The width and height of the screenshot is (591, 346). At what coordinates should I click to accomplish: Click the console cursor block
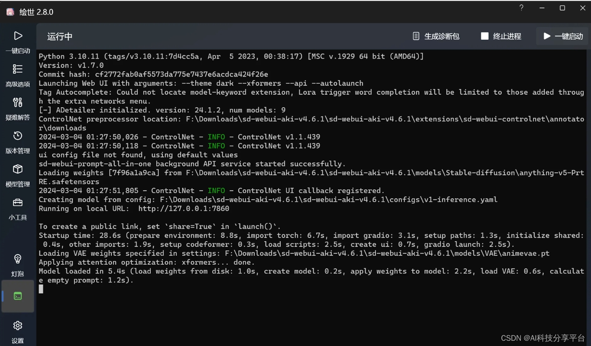tap(41, 289)
